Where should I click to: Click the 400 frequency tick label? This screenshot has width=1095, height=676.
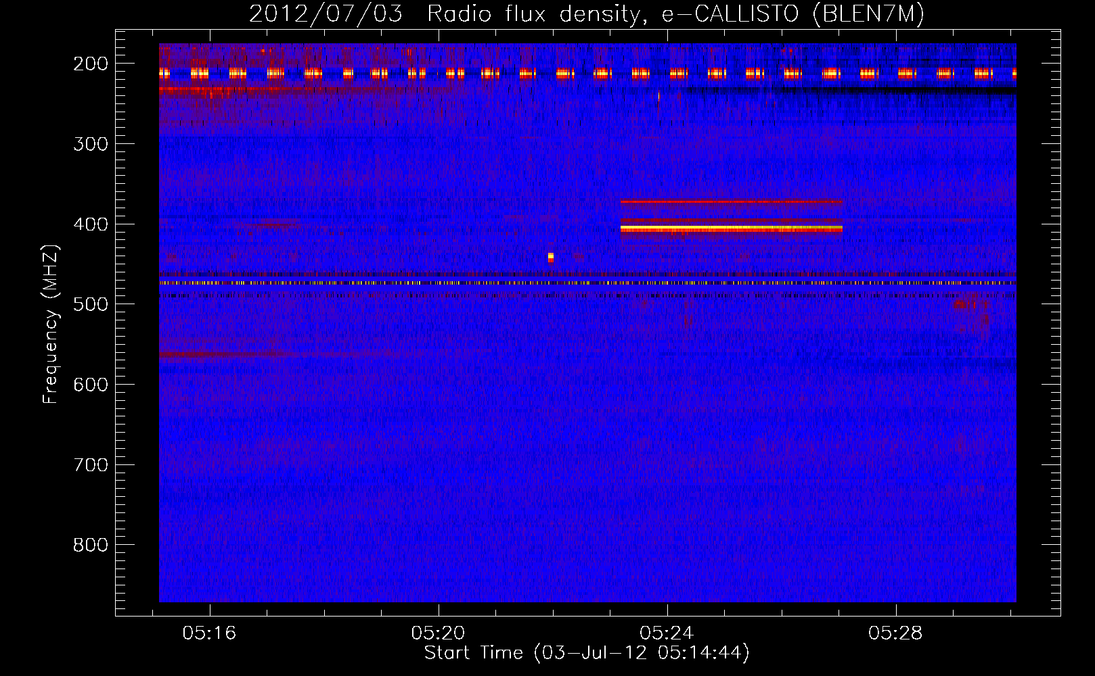tap(91, 224)
